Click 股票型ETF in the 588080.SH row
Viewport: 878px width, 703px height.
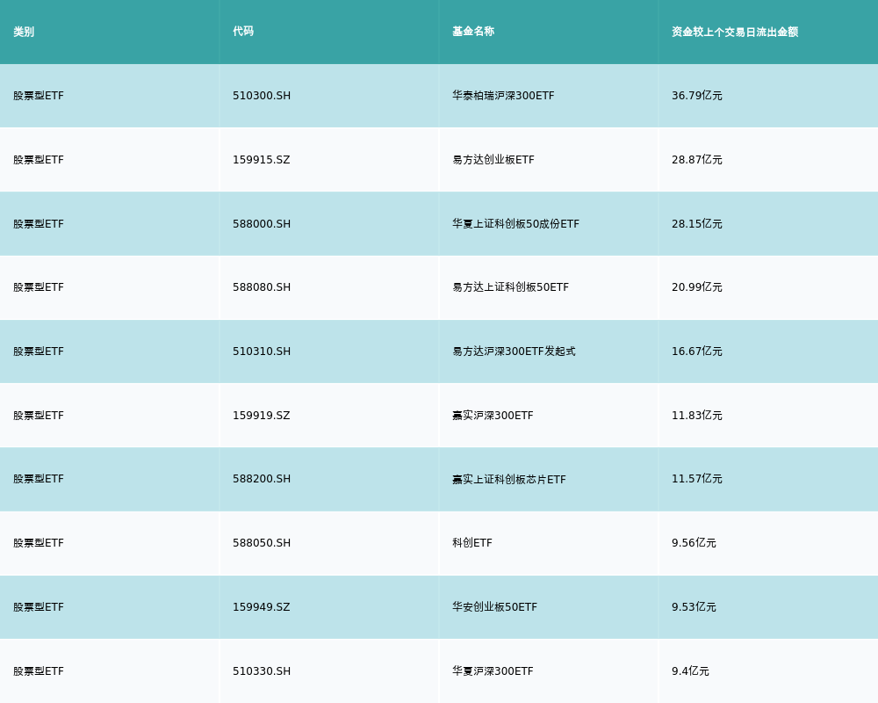click(39, 287)
